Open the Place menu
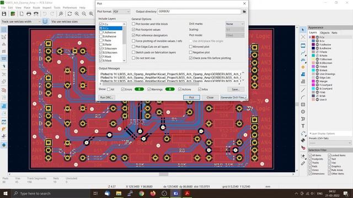The height and width of the screenshot is (198, 353). [x=27, y=8]
